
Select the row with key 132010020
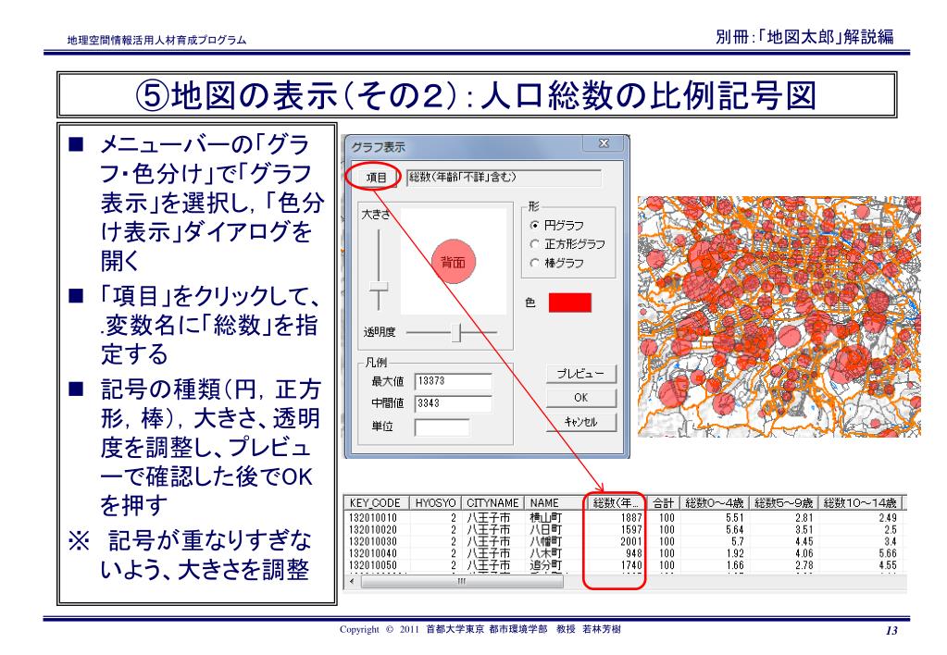pos(625,529)
